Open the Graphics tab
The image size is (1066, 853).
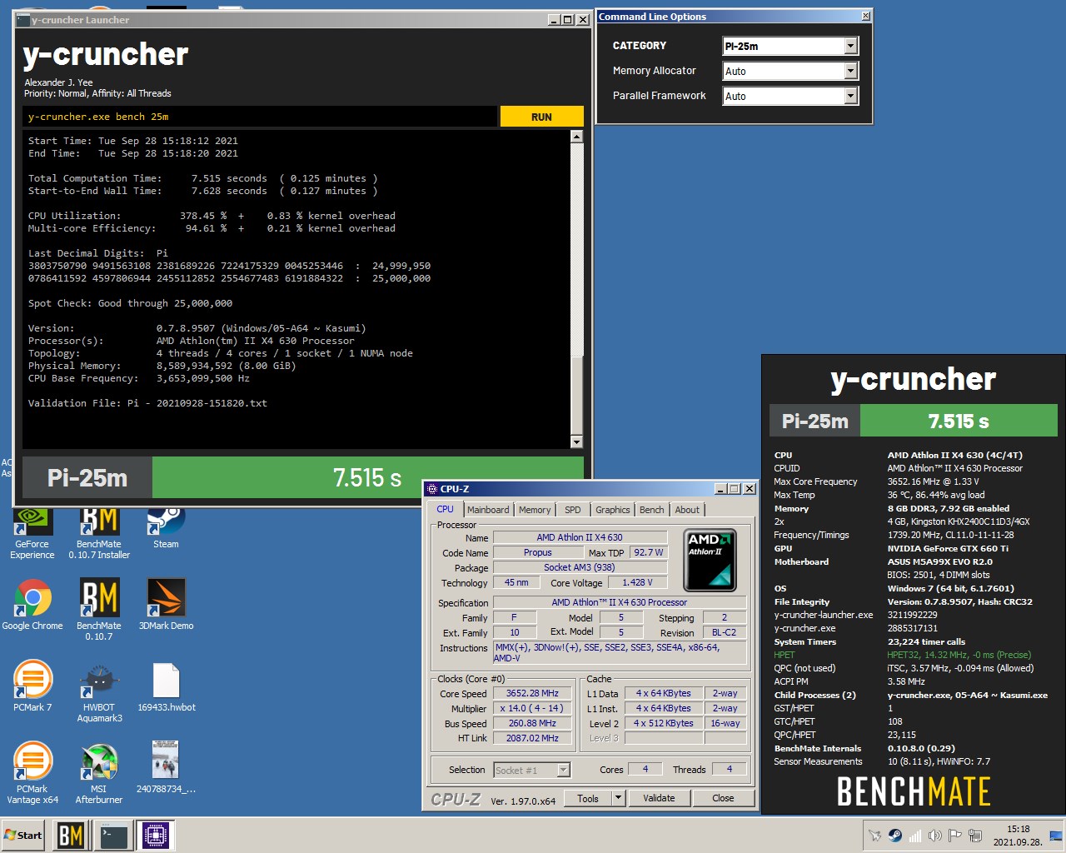pyautogui.click(x=613, y=510)
